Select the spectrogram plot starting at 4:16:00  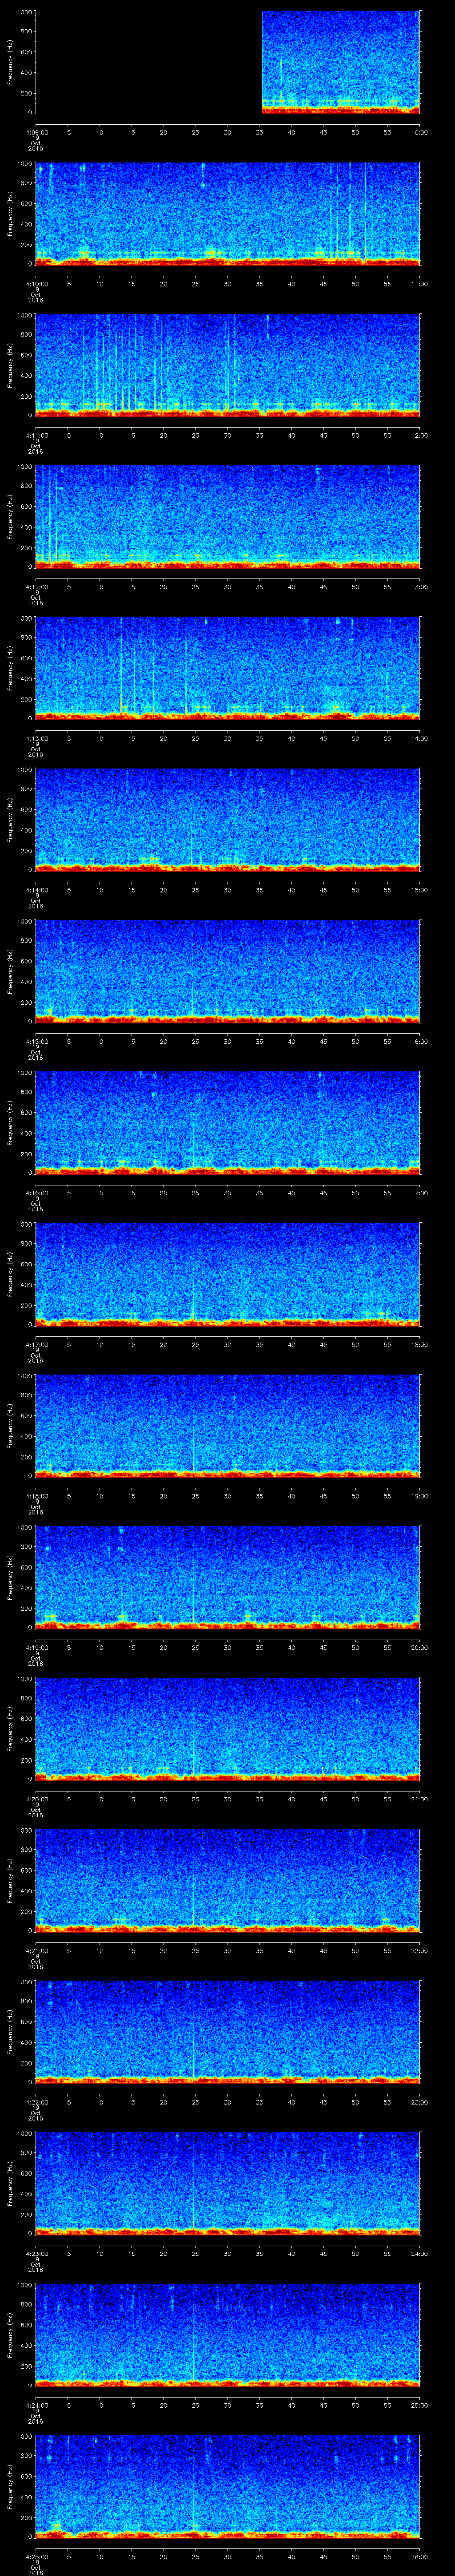point(227,1123)
